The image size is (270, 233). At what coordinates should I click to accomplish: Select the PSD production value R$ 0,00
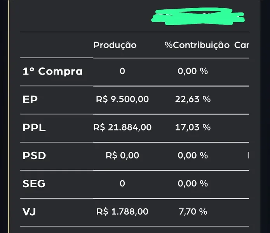coord(122,156)
